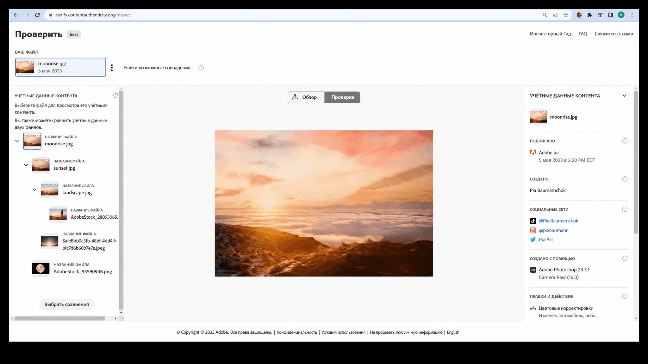
Task: Select the AdobeStock_28093065 thumbnail in the tree
Action: pyautogui.click(x=58, y=215)
